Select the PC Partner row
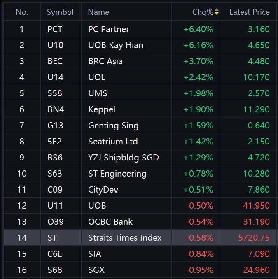 click(x=140, y=29)
